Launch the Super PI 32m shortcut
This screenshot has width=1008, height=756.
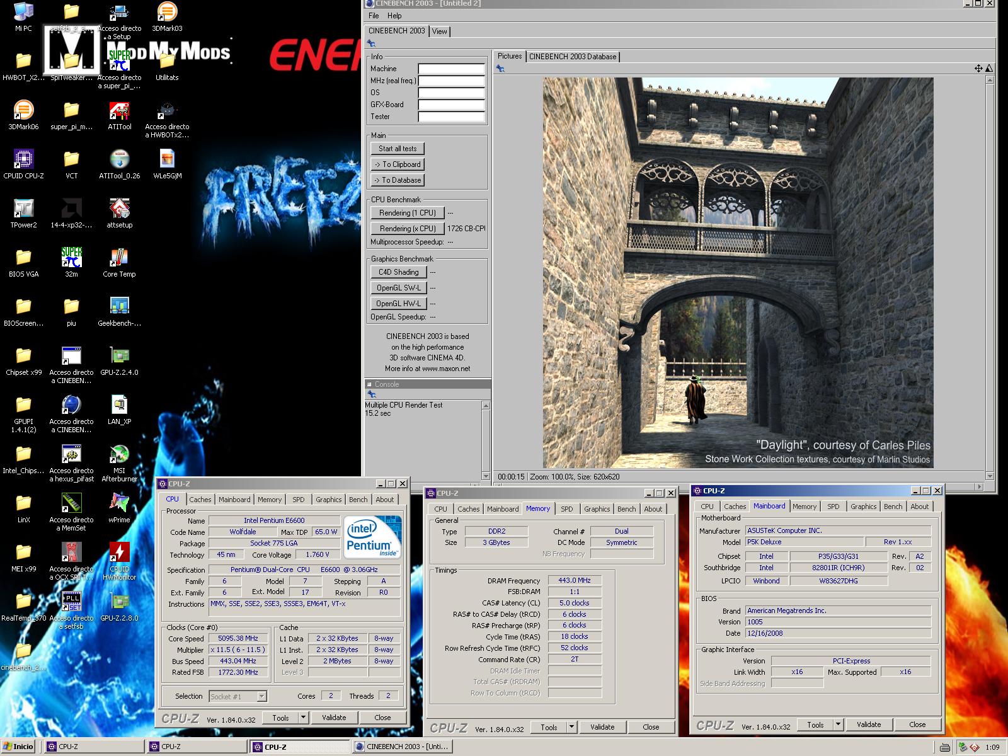tap(71, 263)
